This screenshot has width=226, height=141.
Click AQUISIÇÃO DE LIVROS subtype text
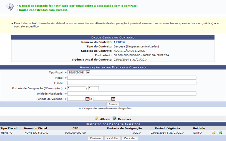pyautogui.click(x=129, y=51)
